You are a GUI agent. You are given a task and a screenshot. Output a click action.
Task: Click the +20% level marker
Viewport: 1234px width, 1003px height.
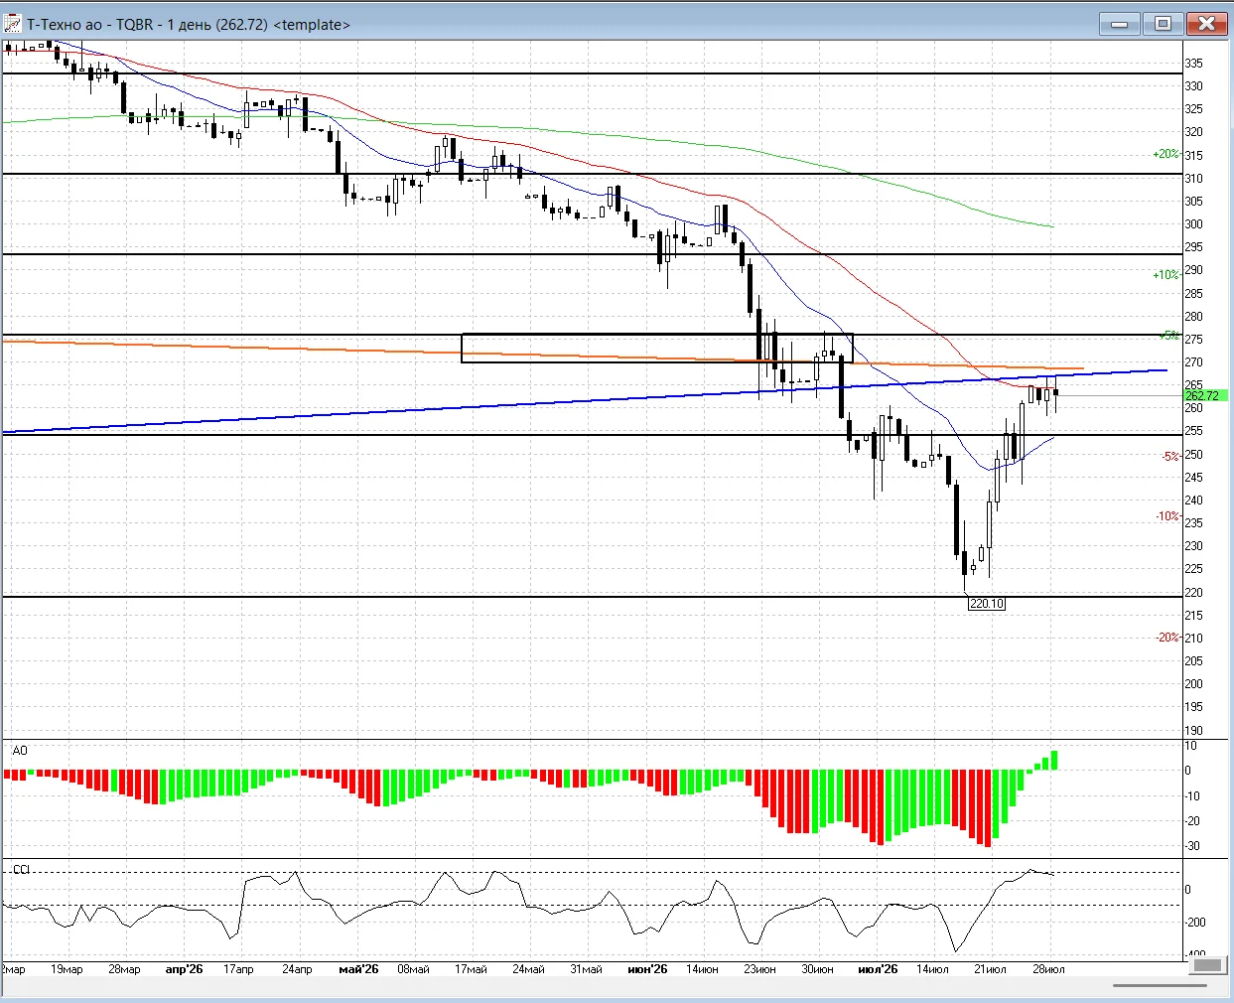click(x=1165, y=154)
